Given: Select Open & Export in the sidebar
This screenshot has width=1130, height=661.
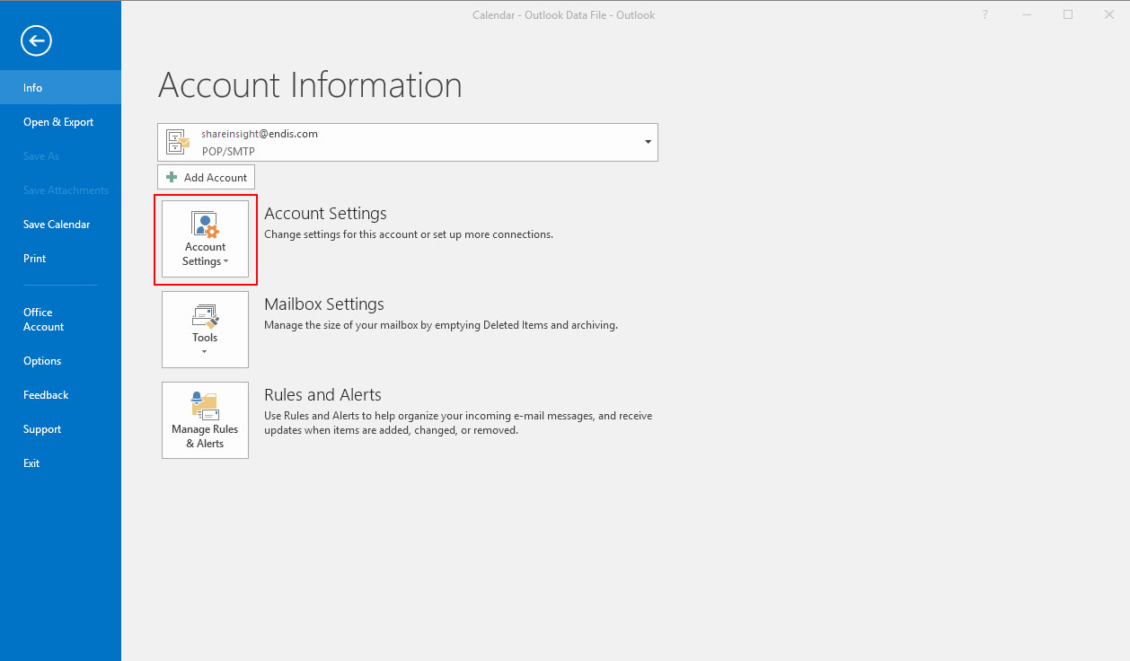Looking at the screenshot, I should coord(57,121).
